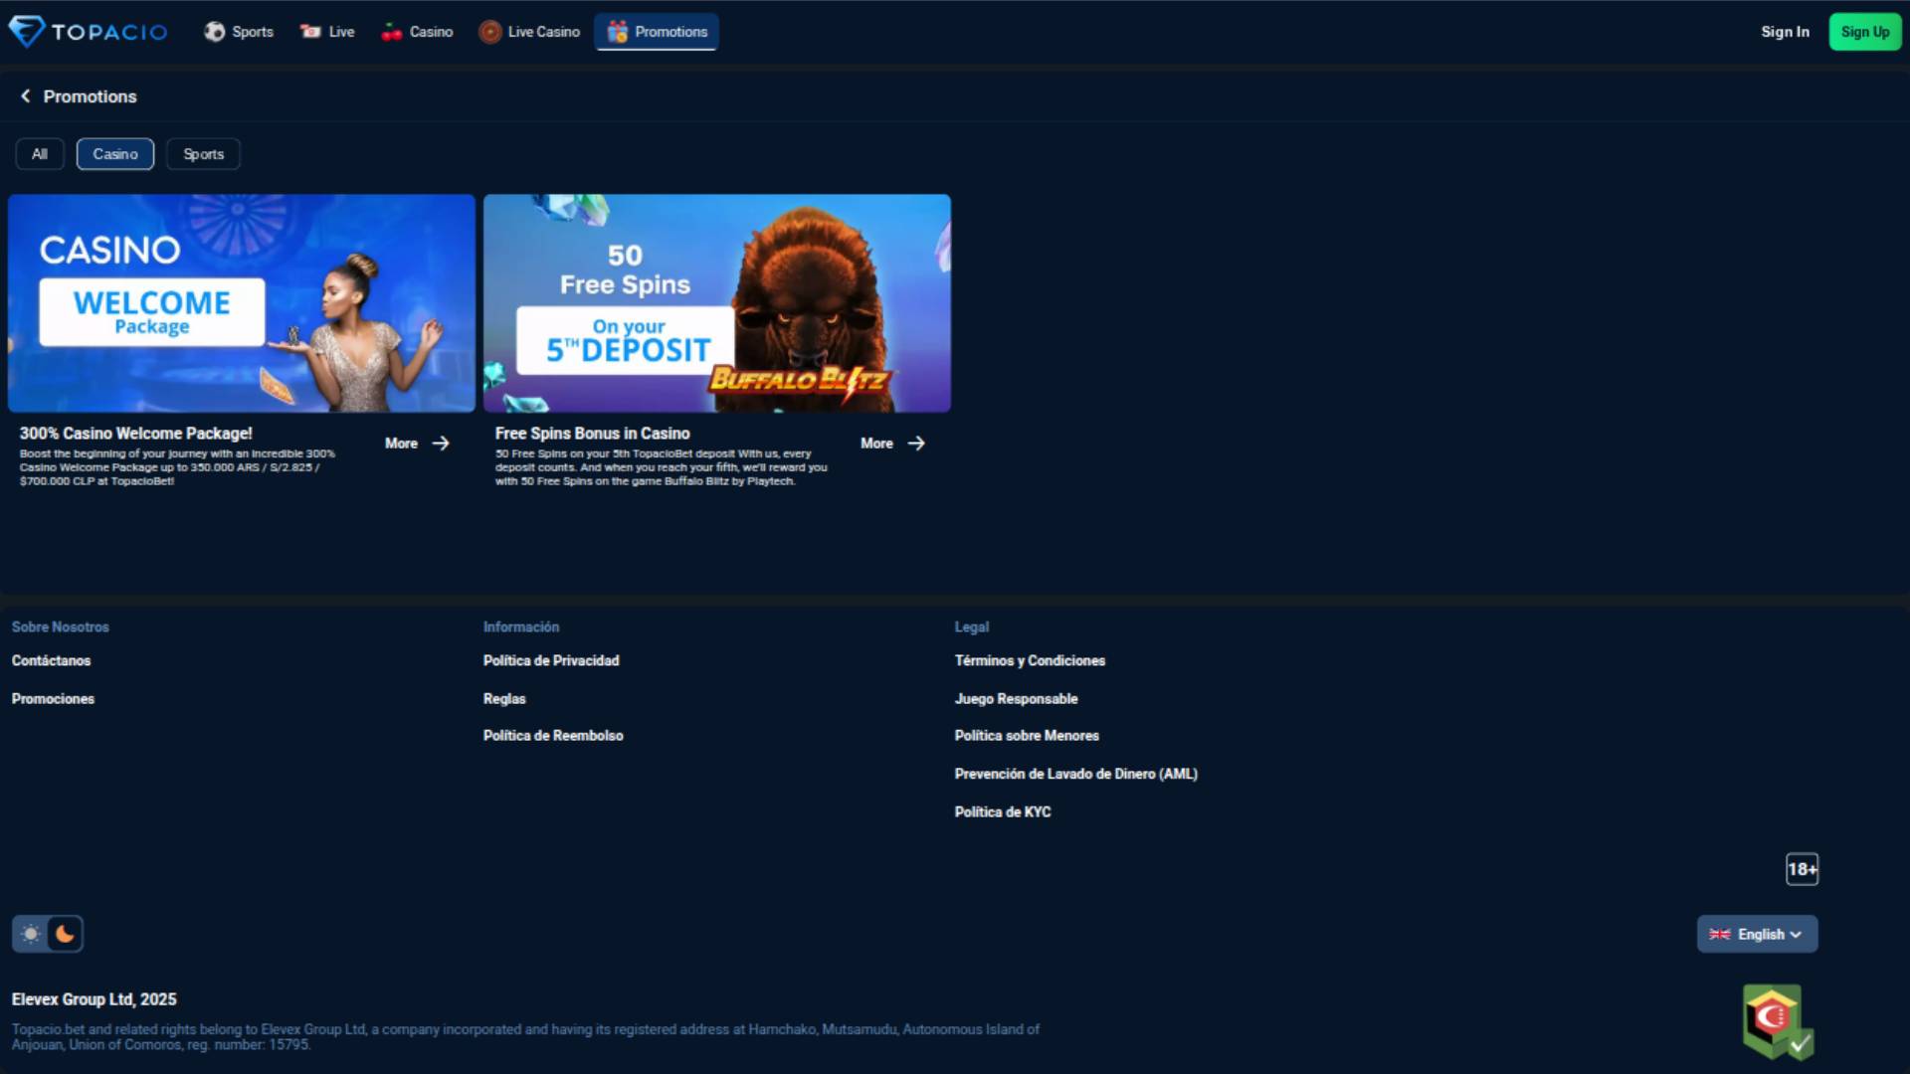The width and height of the screenshot is (1910, 1074).
Task: Select the Promotions gift icon
Action: (x=617, y=31)
